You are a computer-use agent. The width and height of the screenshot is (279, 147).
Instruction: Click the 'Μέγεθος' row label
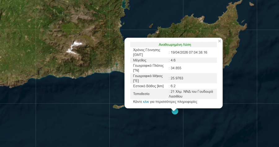pos(139,60)
